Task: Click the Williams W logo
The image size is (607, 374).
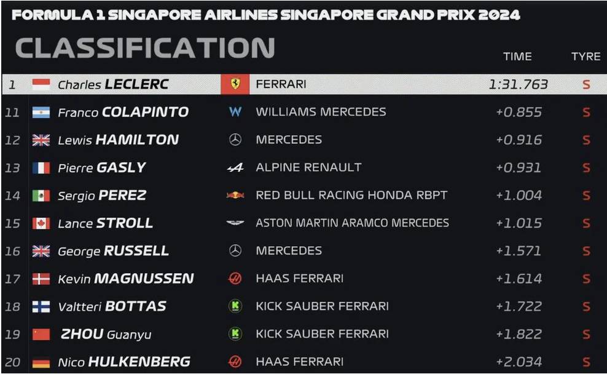Action: (235, 112)
